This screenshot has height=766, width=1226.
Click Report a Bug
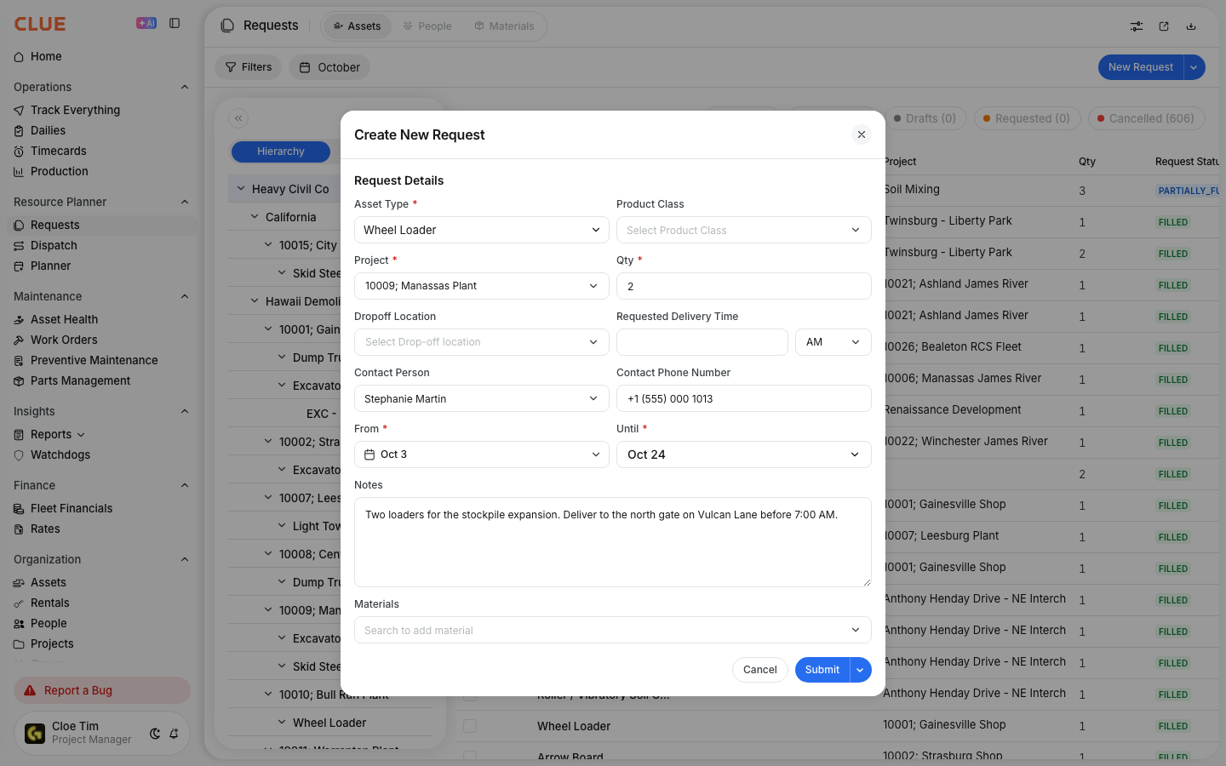102,690
